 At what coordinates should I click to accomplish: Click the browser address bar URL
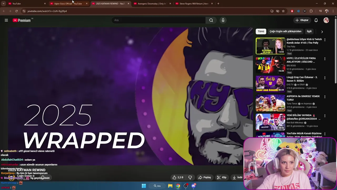pos(47,11)
